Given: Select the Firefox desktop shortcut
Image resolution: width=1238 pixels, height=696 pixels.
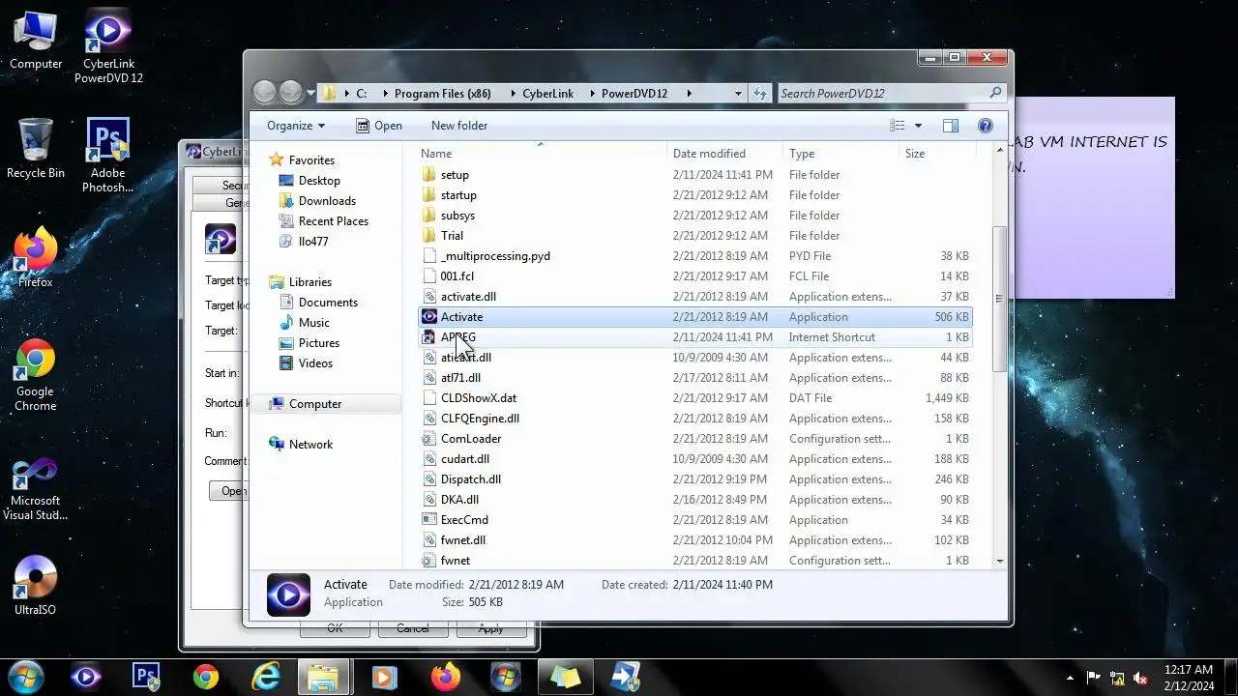Looking at the screenshot, I should coord(36,258).
